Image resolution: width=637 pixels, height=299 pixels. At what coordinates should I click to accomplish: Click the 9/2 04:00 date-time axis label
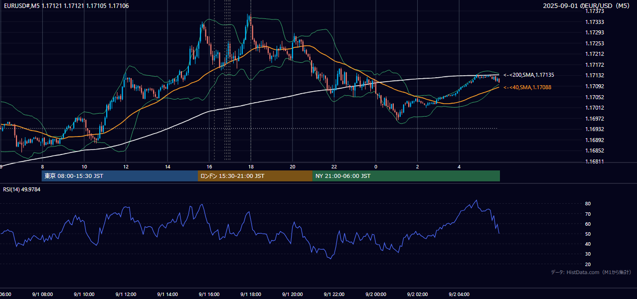460,295
